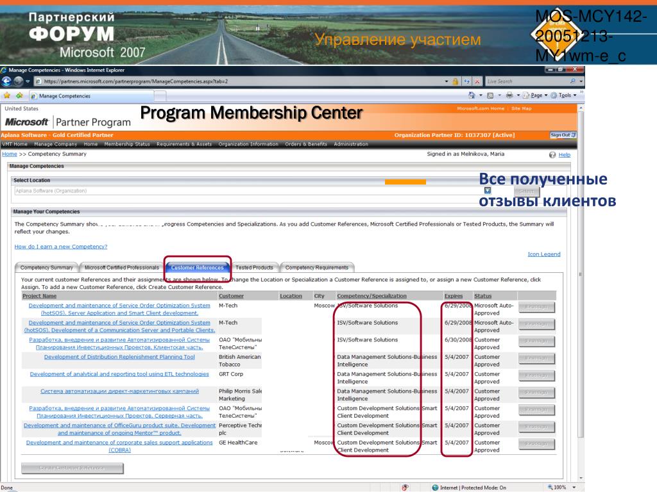Click the Select button beside location
This screenshot has height=492, width=657.
click(x=526, y=191)
